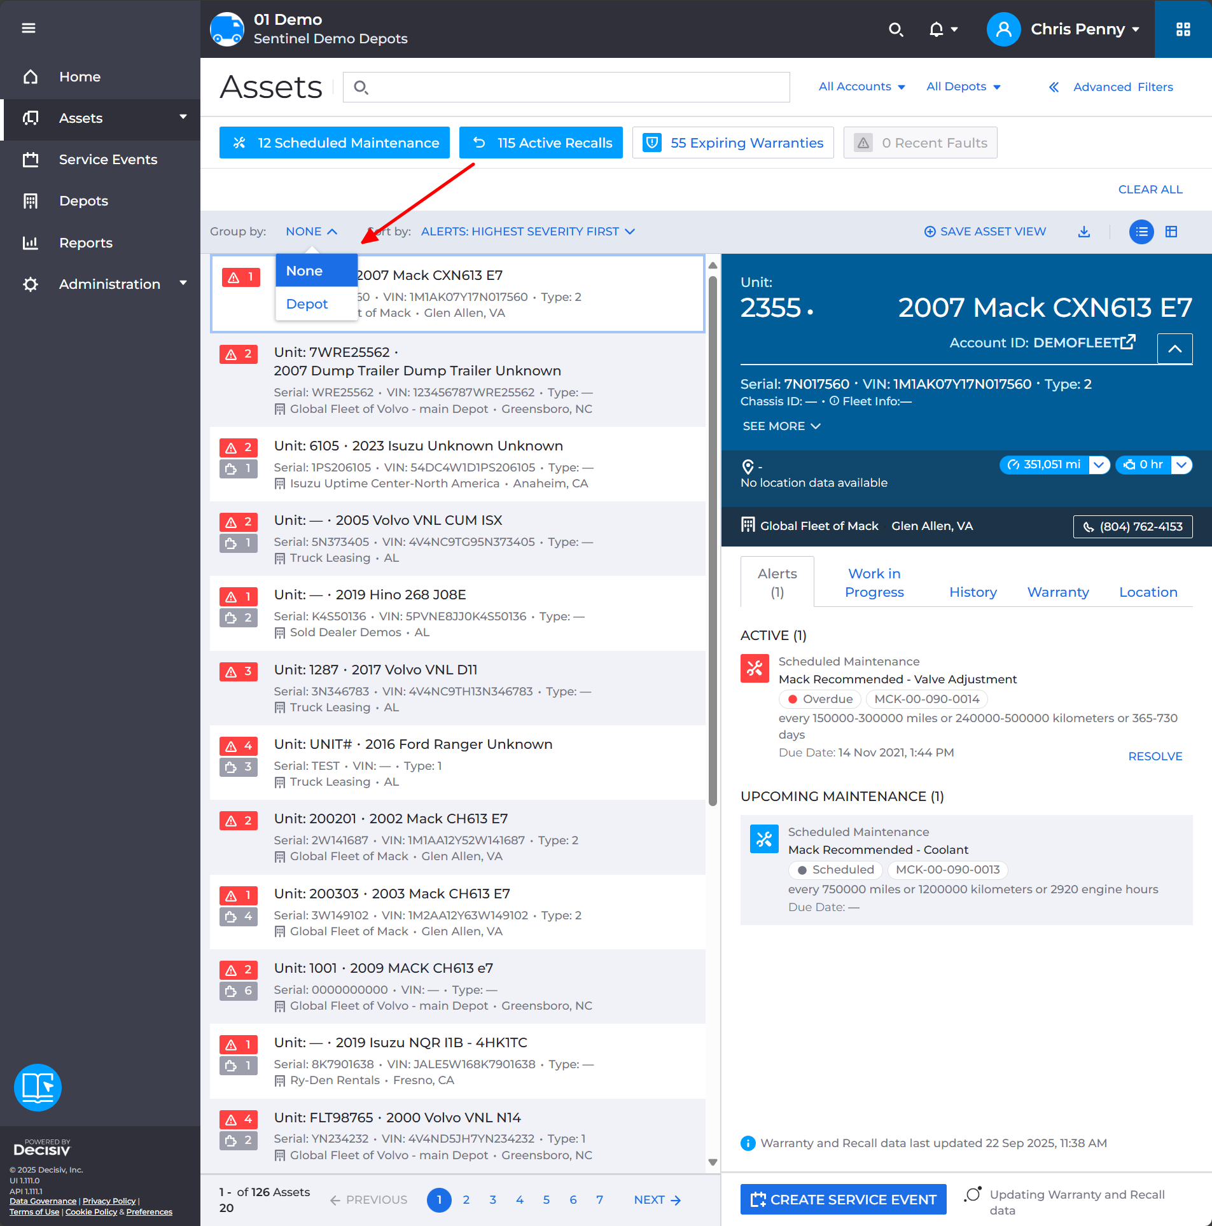
Task: Open the Sort by alerts dropdown
Action: coord(528,232)
